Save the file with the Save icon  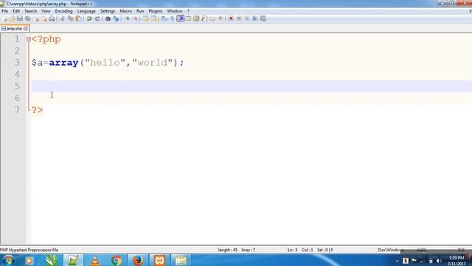pyautogui.click(x=20, y=18)
